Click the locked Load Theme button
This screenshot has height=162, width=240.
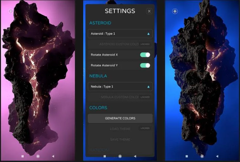pos(120,129)
